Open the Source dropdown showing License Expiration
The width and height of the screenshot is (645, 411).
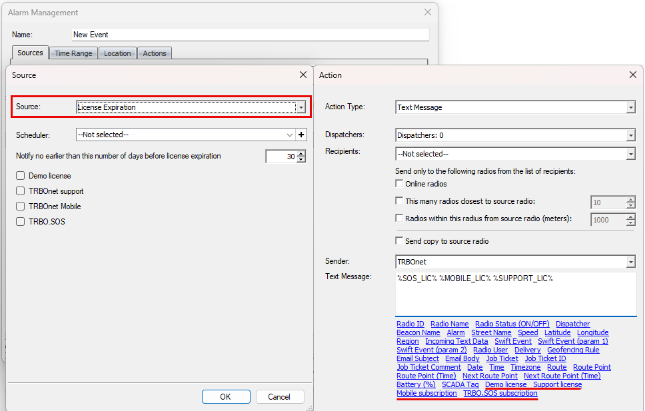301,107
